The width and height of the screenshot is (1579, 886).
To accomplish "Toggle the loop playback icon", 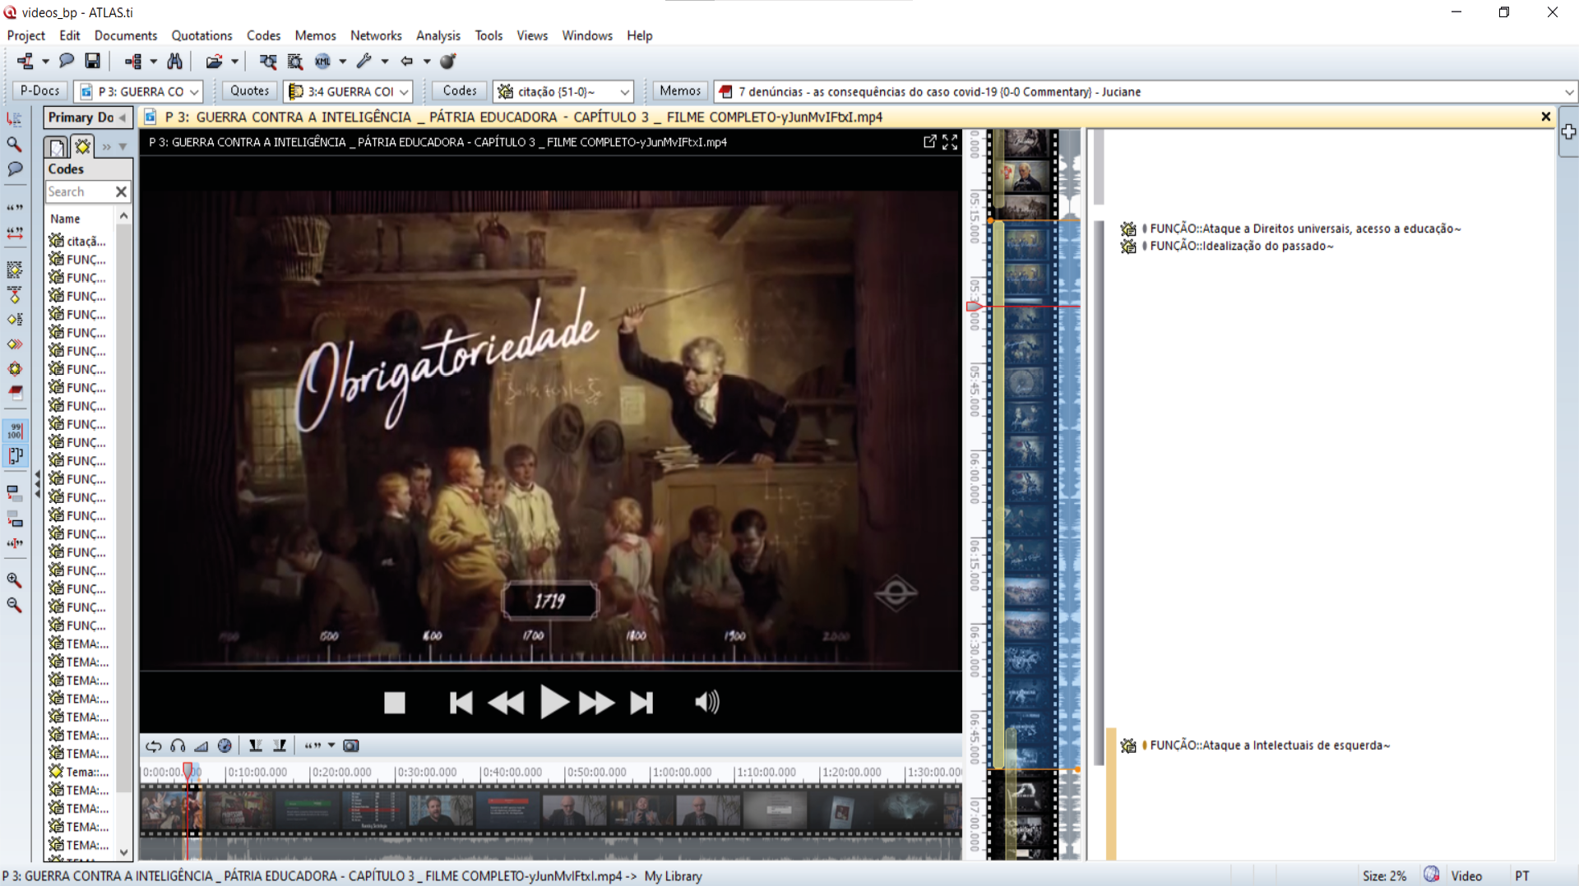I will coord(154,745).
